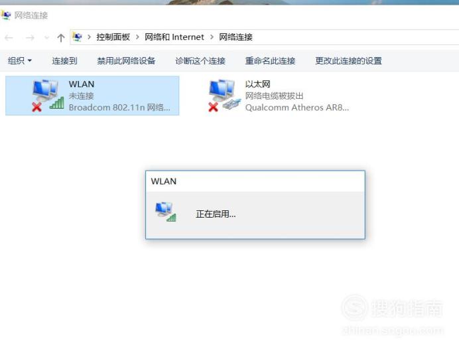459x353 pixels.
Task: Click the address bar network folder icon
Action: pyautogui.click(x=78, y=37)
